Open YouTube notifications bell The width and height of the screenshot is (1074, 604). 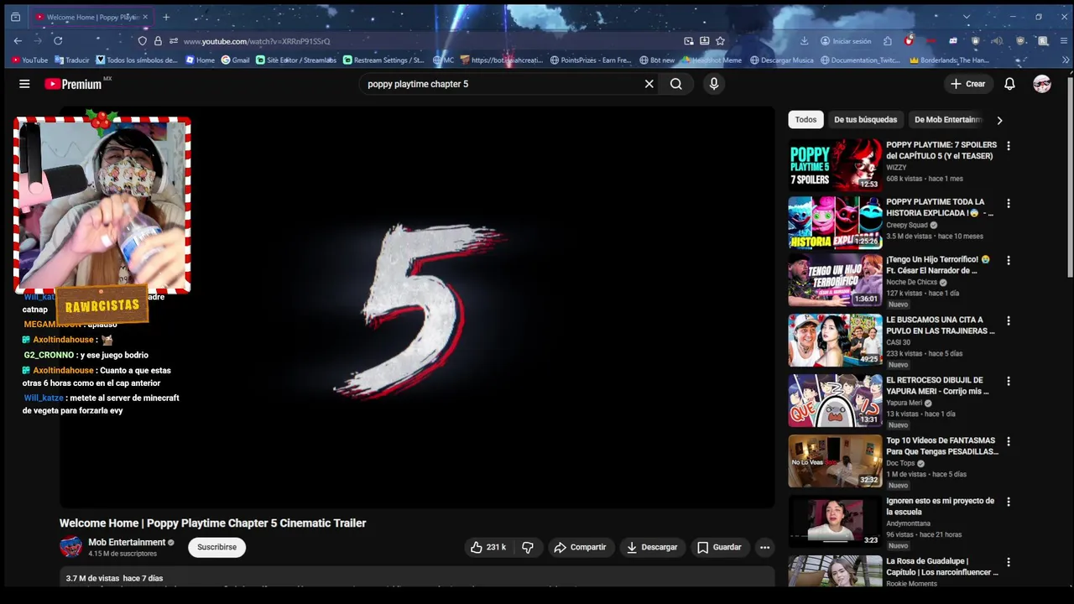(1010, 84)
